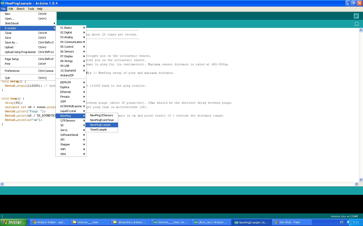This screenshot has width=363, height=226.
Task: Expand Servo library examples
Action: pos(71,130)
